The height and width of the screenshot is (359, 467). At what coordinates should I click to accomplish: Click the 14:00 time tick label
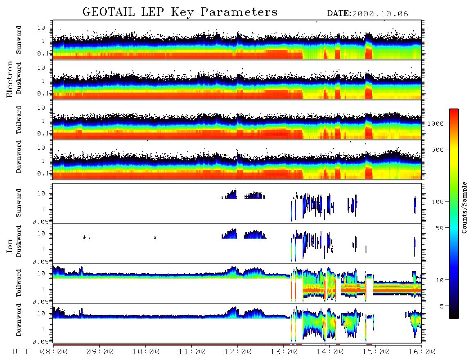330,352
